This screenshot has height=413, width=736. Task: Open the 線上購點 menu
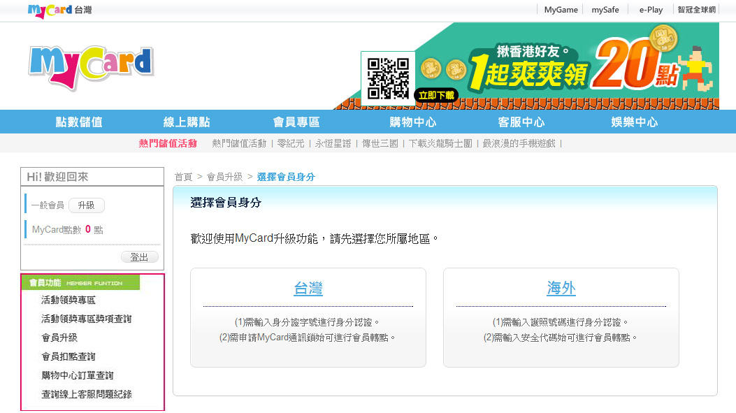[x=187, y=122]
